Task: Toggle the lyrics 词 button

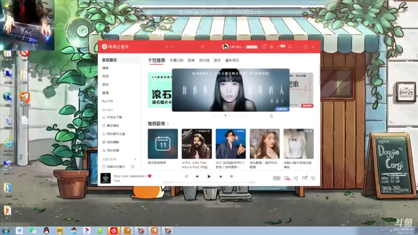Action: 231,177
